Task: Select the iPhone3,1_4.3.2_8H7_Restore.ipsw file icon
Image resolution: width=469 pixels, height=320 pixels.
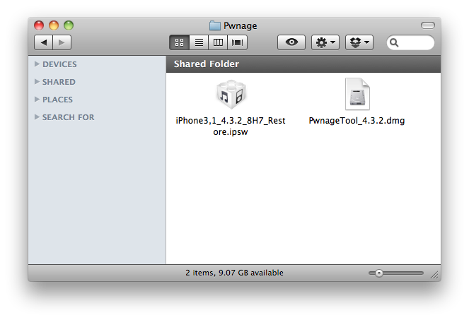Action: 230,95
